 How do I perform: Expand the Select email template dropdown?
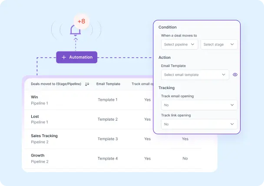click(195, 75)
